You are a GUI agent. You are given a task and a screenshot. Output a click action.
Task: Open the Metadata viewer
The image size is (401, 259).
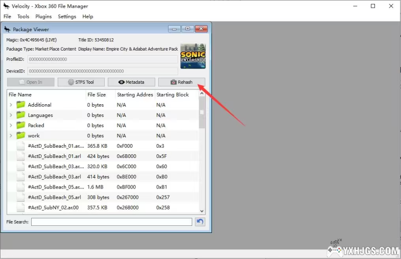click(x=131, y=82)
